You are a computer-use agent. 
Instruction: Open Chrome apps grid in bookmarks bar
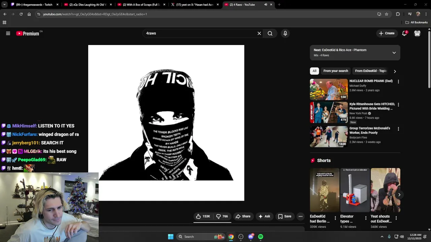(4, 23)
